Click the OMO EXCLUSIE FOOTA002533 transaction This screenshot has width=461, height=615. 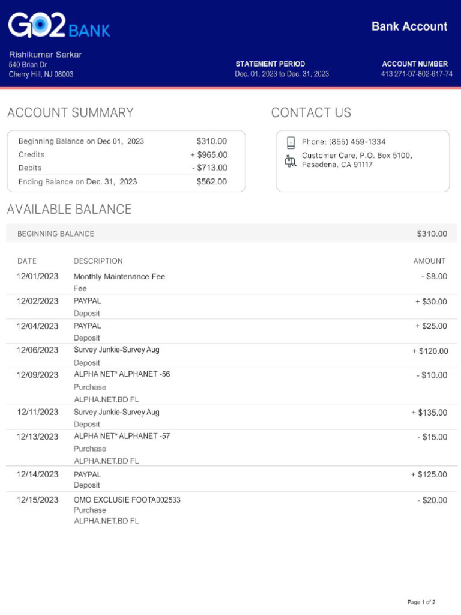127,500
